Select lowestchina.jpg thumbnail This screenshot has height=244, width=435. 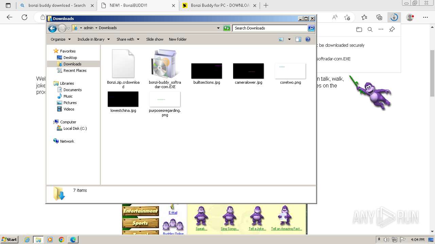(123, 102)
